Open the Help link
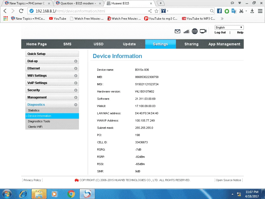 click(240, 32)
